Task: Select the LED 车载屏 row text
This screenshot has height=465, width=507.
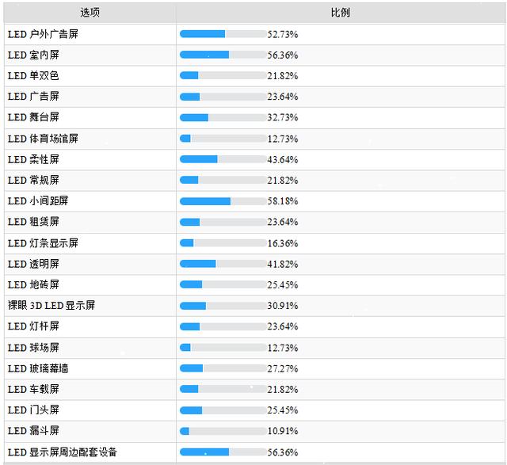Action: coord(33,389)
